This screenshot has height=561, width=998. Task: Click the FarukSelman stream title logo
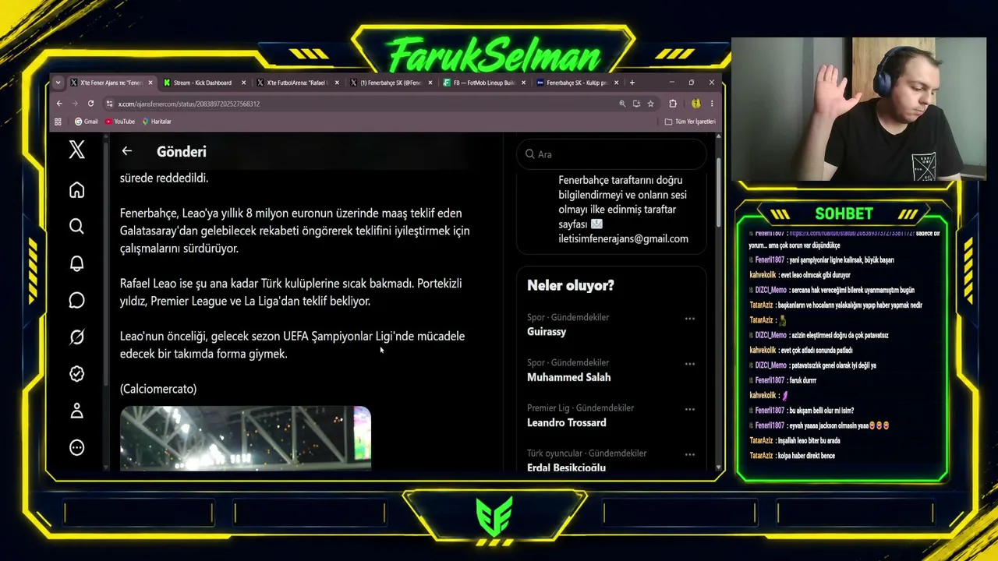coord(494,56)
